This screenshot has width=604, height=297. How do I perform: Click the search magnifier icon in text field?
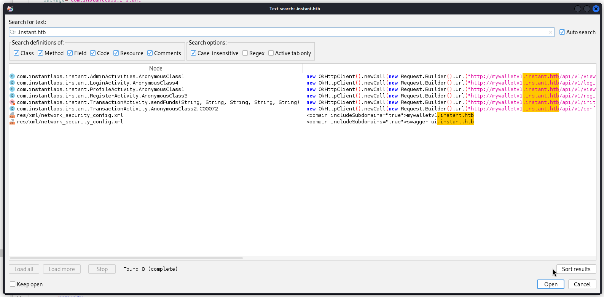coord(13,32)
